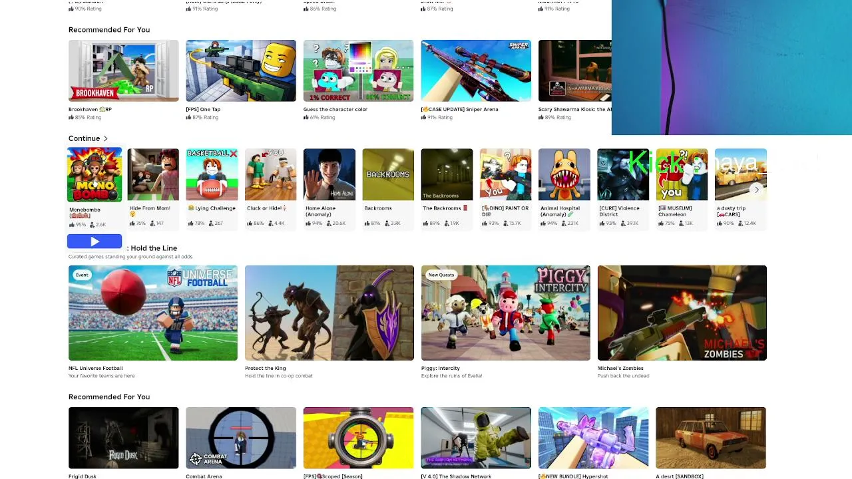Click 'Hold the line in co-op combat' subtitle
Screen dimensions: 852x479
point(278,376)
